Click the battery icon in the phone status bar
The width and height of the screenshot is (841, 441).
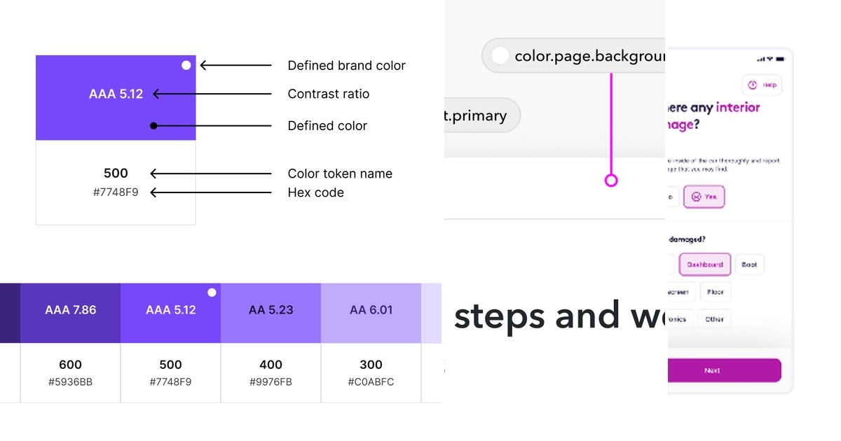click(x=780, y=59)
